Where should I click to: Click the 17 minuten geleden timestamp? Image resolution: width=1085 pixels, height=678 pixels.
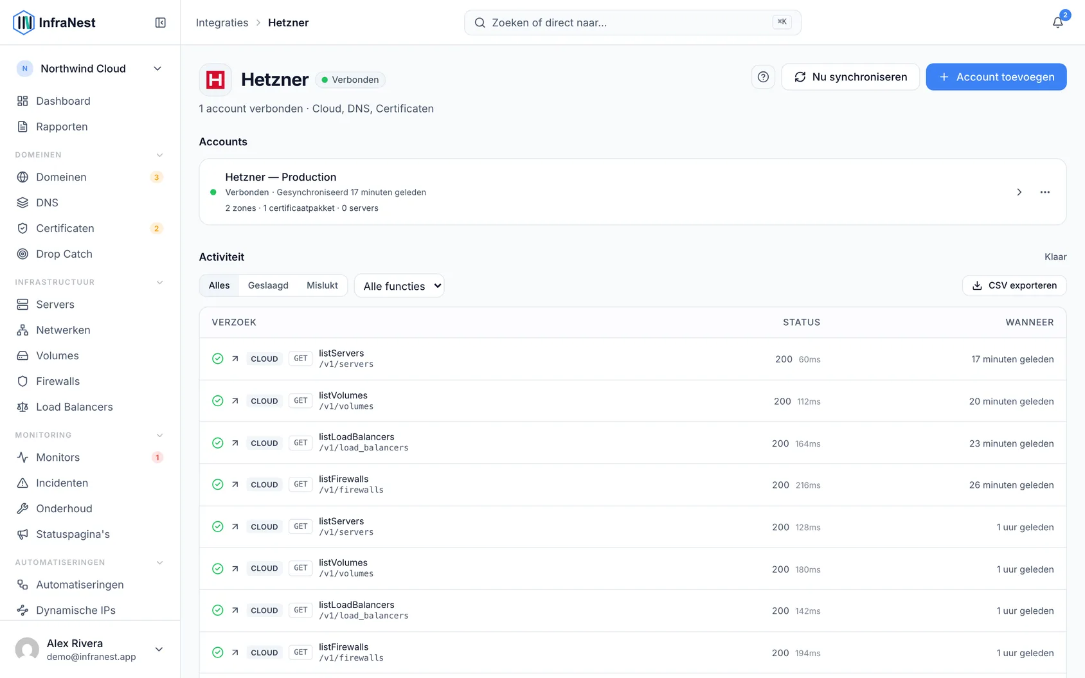pyautogui.click(x=1012, y=359)
